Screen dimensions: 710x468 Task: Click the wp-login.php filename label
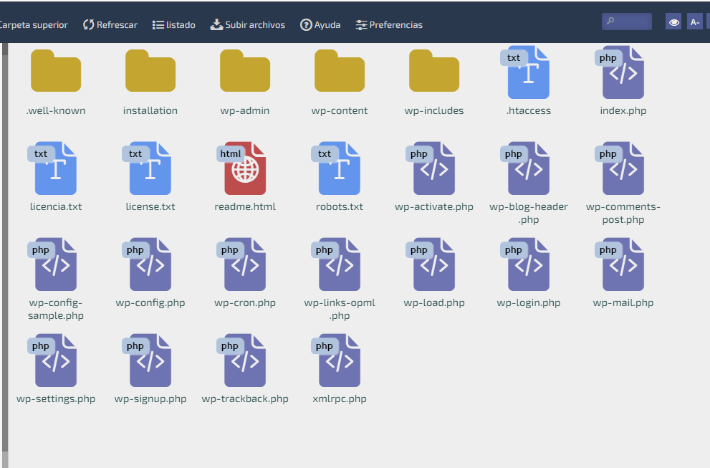tap(529, 302)
